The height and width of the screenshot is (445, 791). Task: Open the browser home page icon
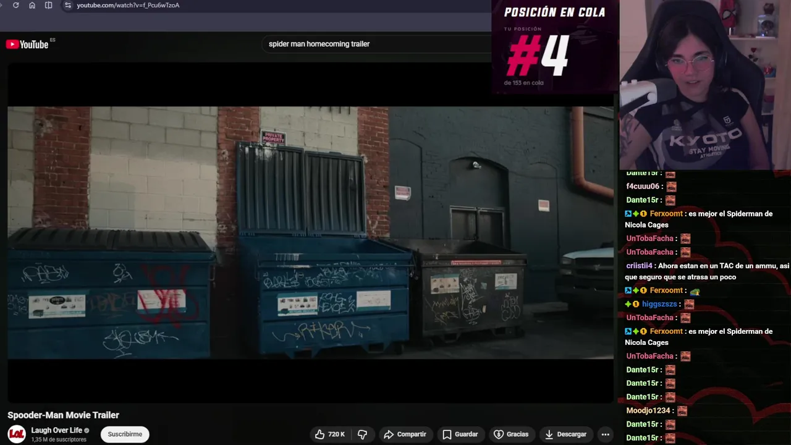pos(32,5)
